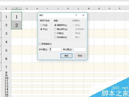Click cell in column E with 6
Viewport: 129px width, 97px height.
(x=6, y=58)
